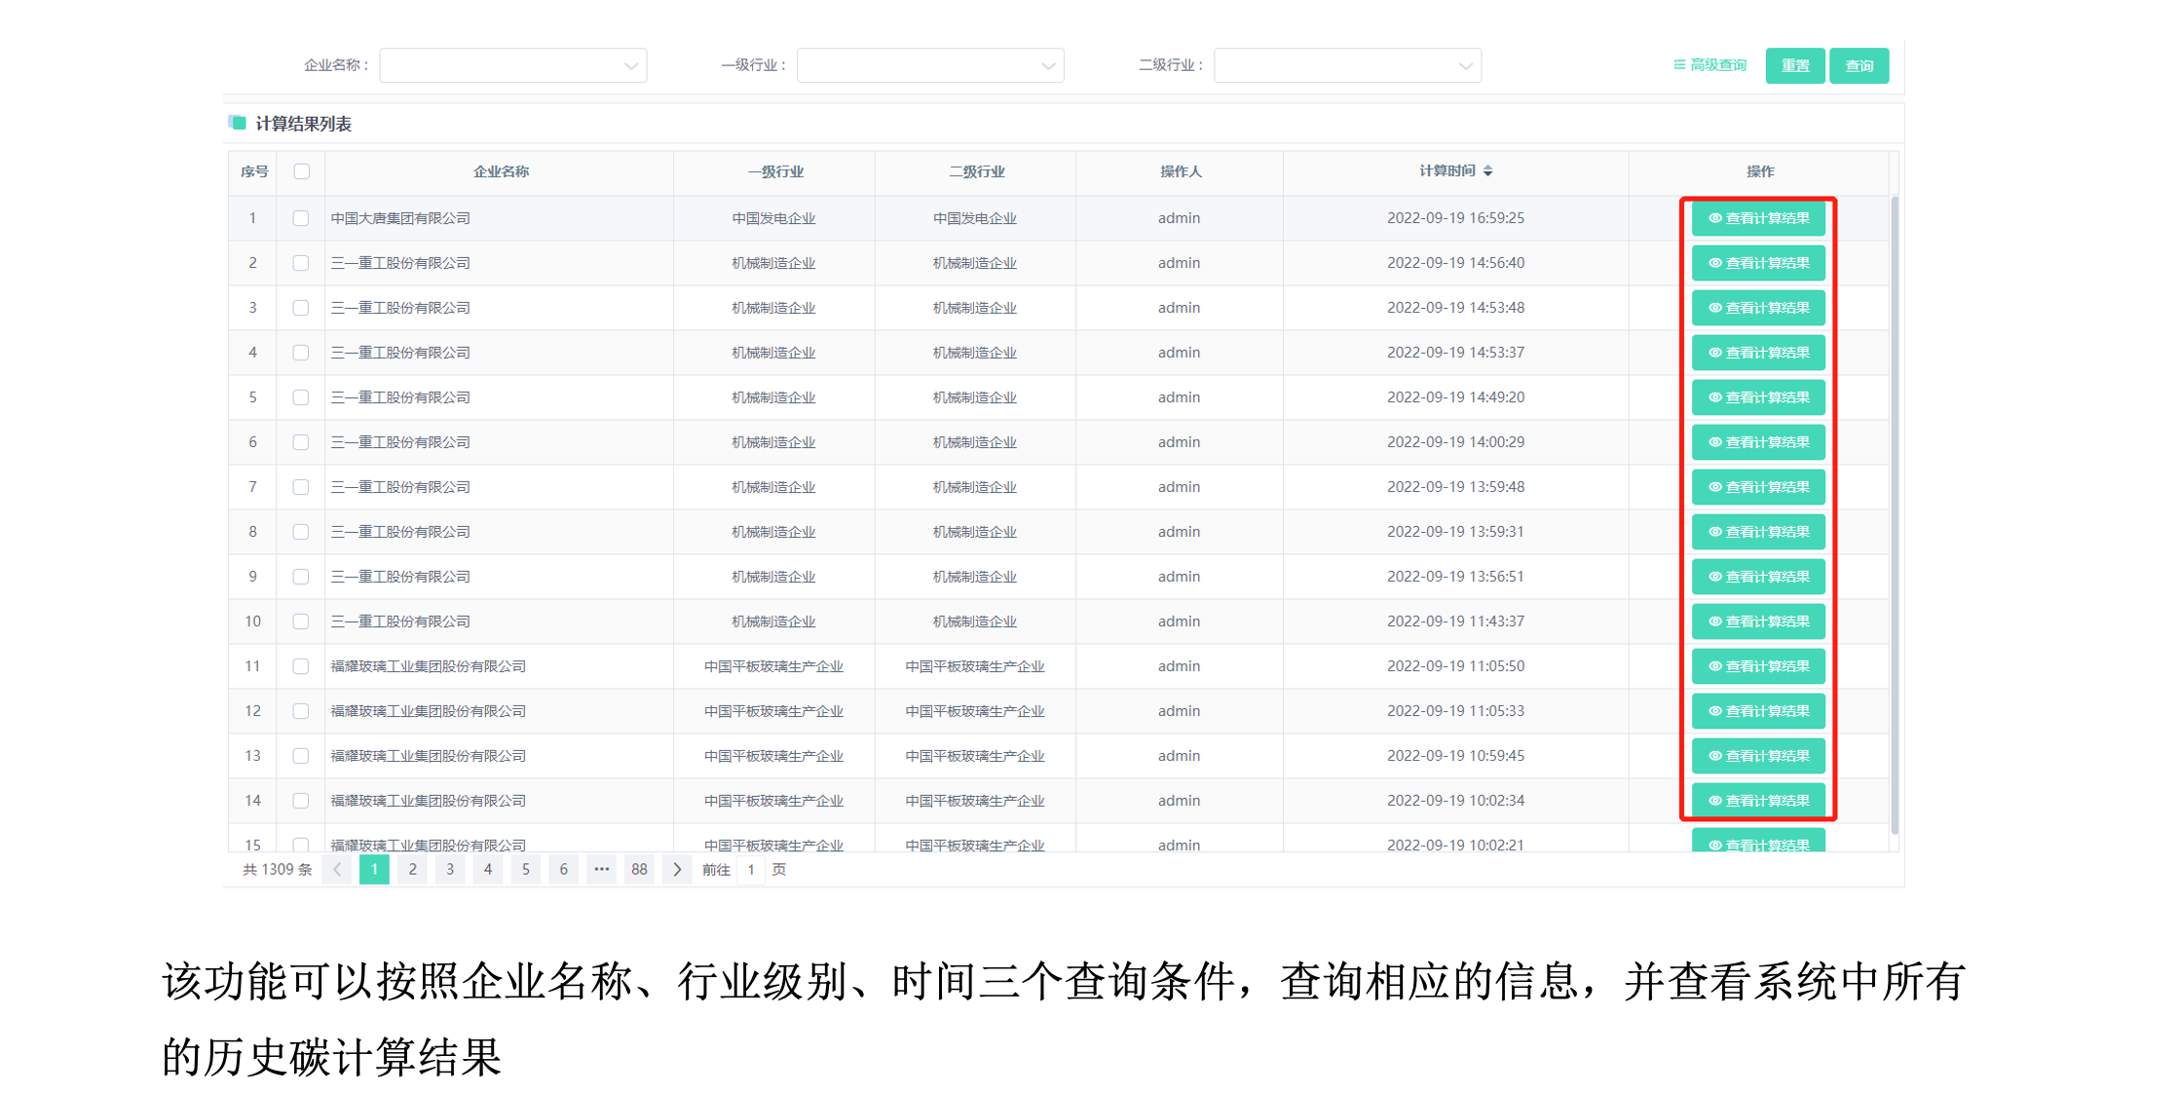Image resolution: width=2180 pixels, height=1093 pixels.
Task: Go to page 5
Action: point(526,870)
